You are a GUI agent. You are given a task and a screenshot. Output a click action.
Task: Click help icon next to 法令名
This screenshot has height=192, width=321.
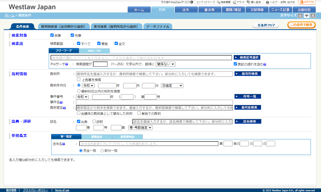[x=64, y=144]
